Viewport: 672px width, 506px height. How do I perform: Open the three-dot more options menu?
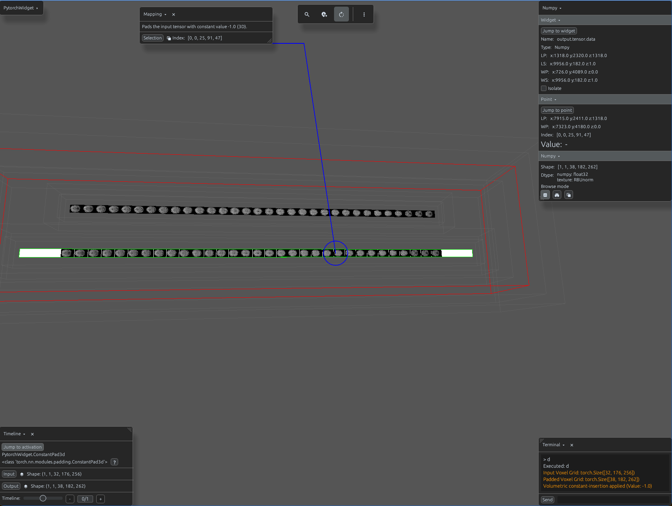(x=364, y=14)
